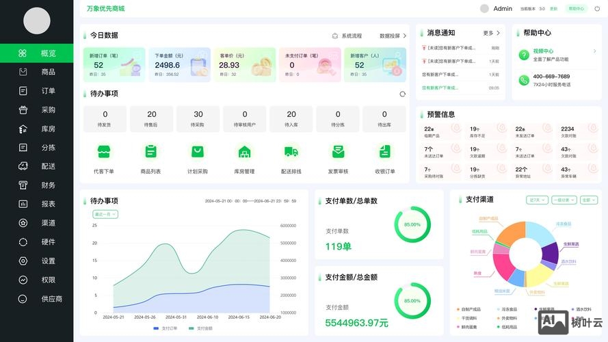Click the 新增订单 card showing 52
The image size is (608, 342).
(x=114, y=64)
